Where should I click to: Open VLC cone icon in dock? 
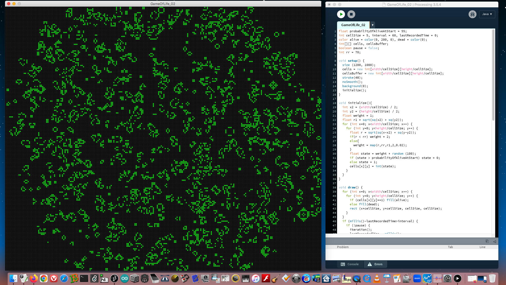pos(377,278)
